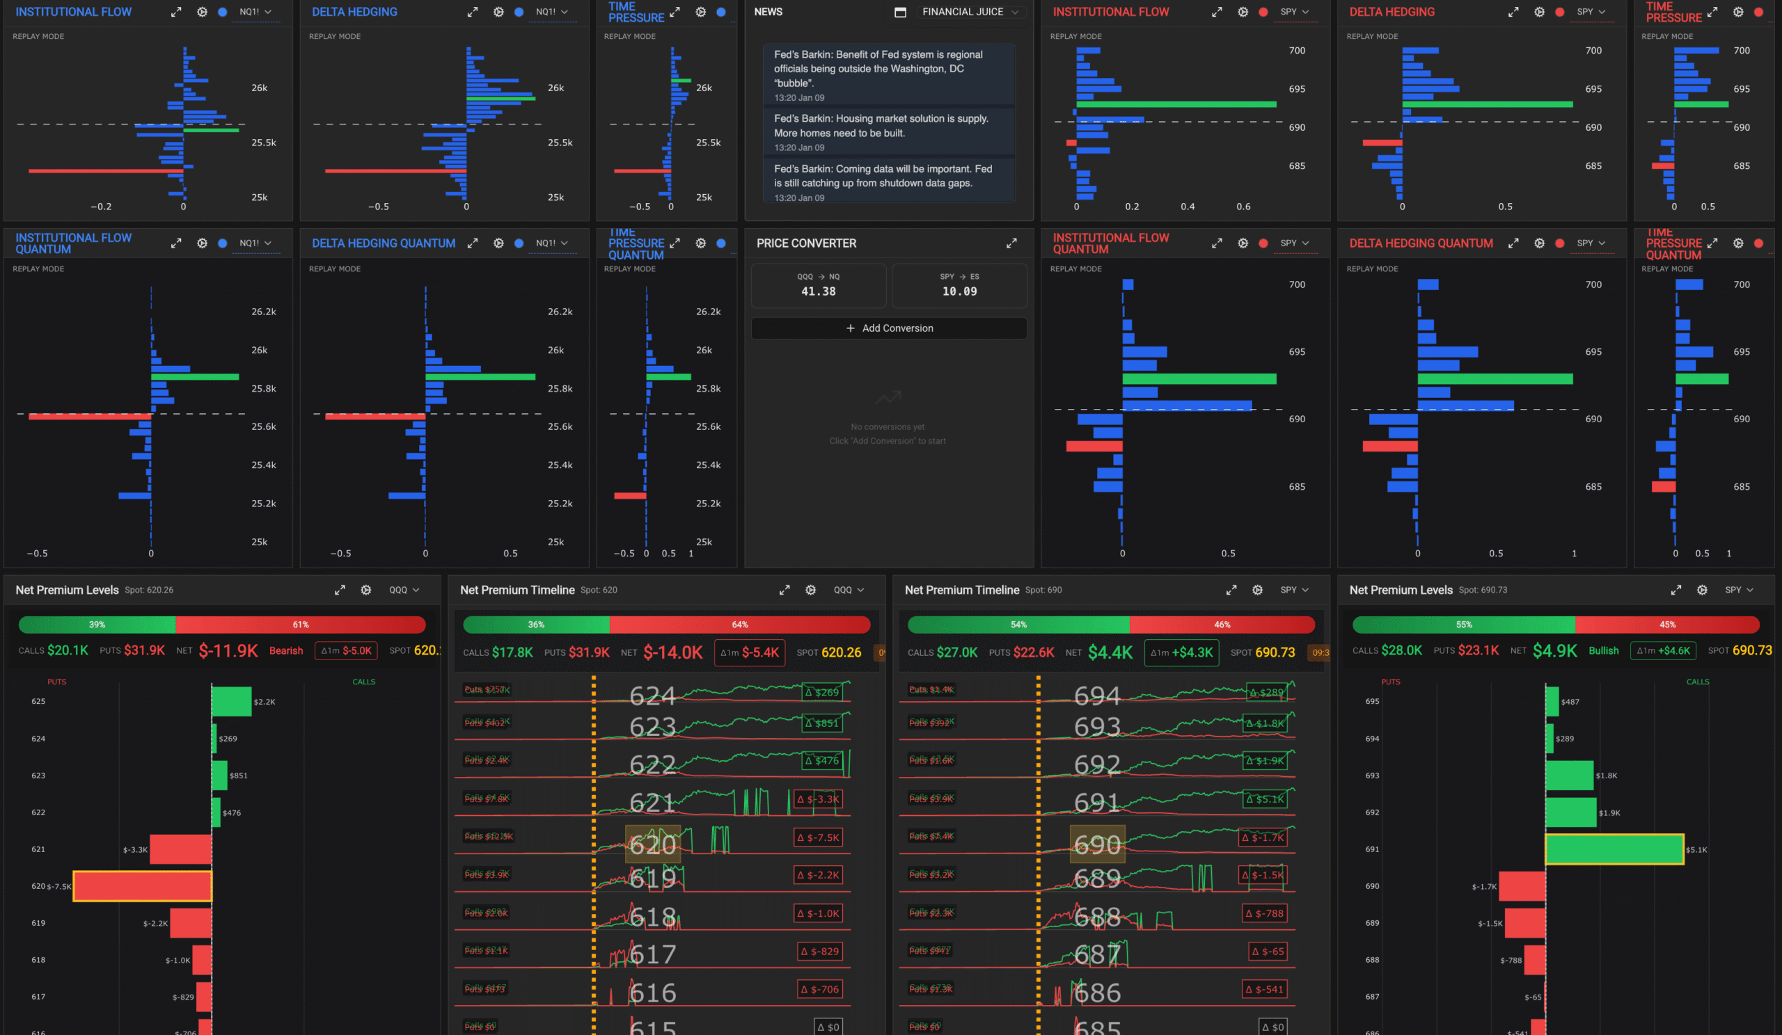
Task: Open NQ1! symbol dropdown in Delta Hedging
Action: [x=551, y=12]
